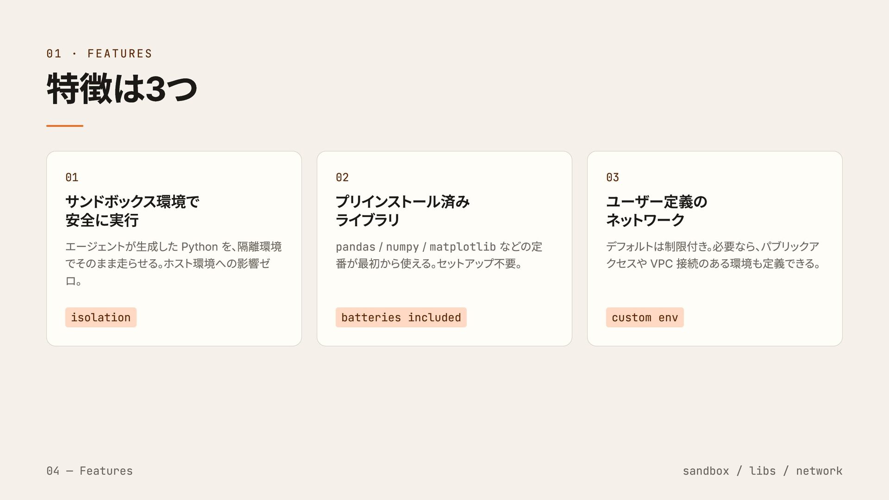
Task: Click the "custom env" tag badge
Action: 645,318
